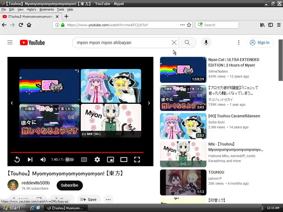Show next endscreen suggestions

(149, 103)
